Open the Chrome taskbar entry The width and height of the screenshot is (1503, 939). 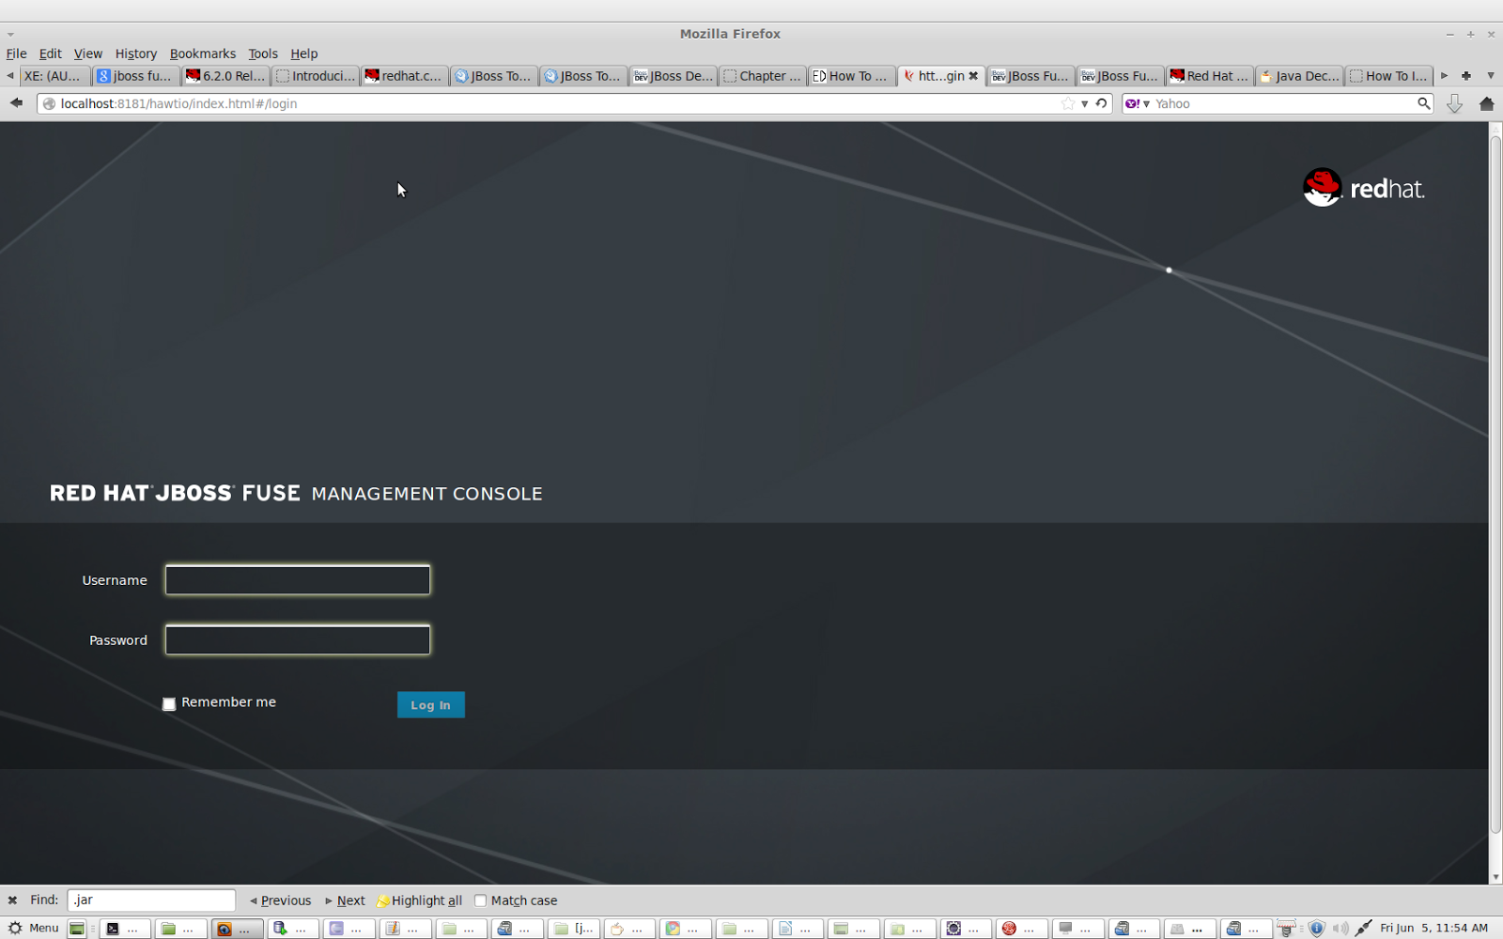685,929
